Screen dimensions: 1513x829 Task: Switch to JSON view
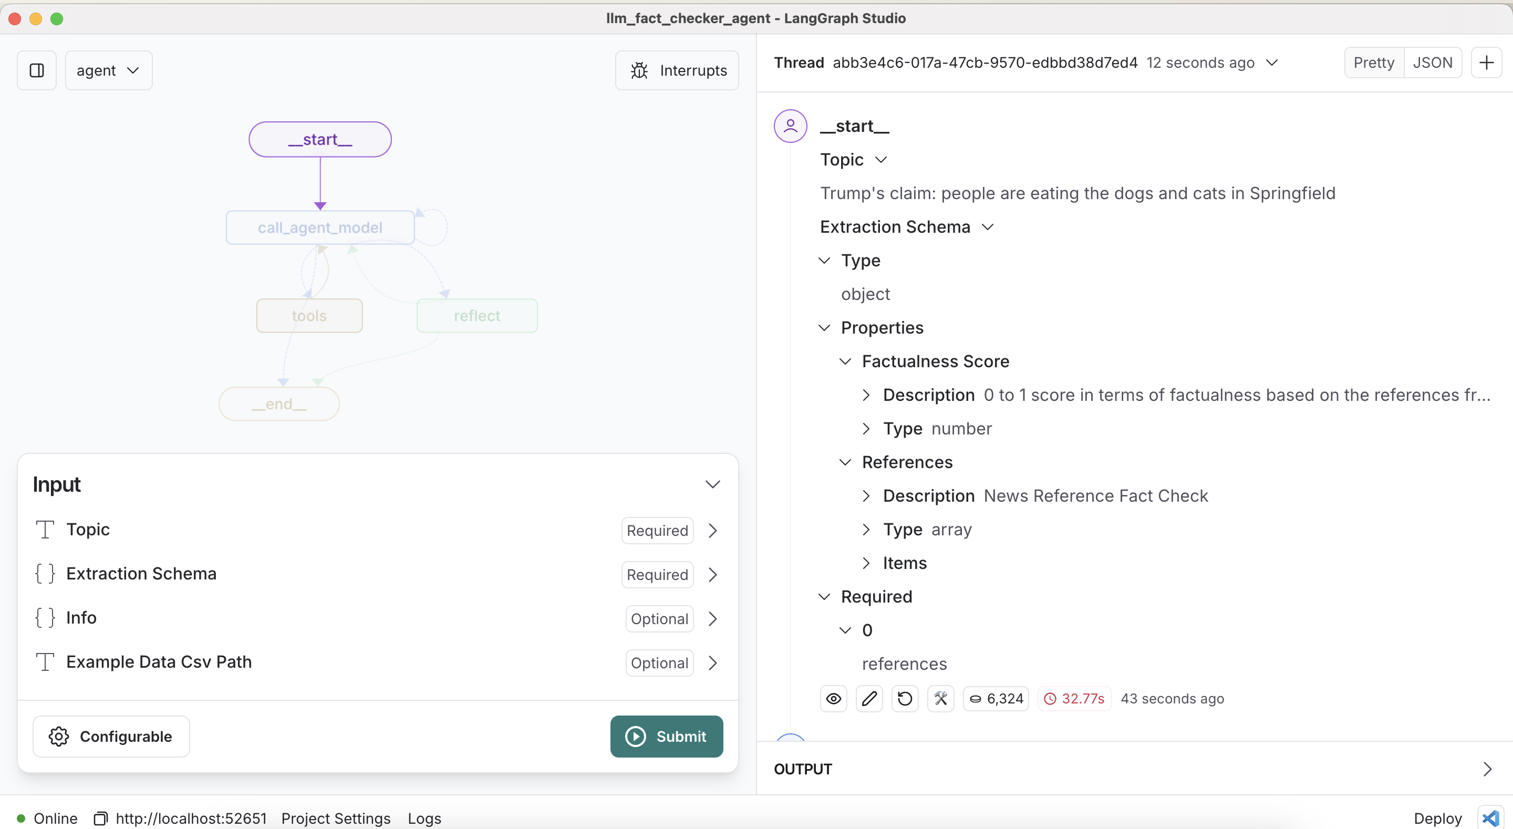pos(1432,63)
